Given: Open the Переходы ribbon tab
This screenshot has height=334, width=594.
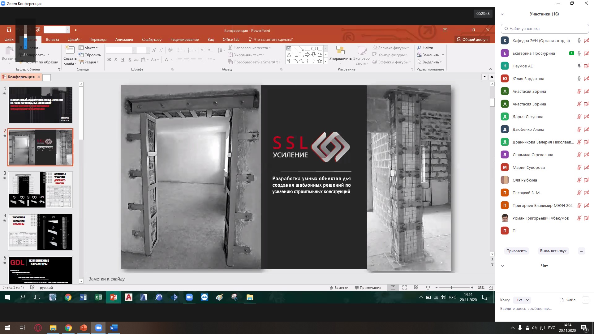Looking at the screenshot, I should (98, 40).
